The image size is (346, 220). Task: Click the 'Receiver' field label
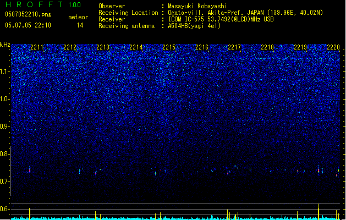click(112, 19)
